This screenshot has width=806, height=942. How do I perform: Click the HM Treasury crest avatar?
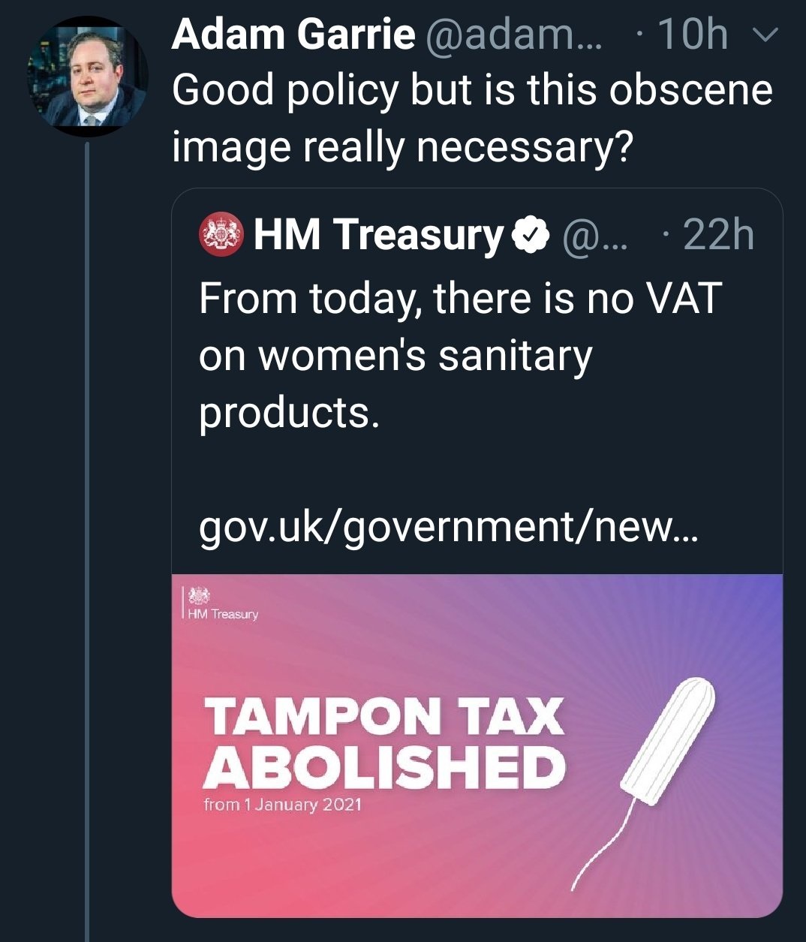pyautogui.click(x=221, y=234)
